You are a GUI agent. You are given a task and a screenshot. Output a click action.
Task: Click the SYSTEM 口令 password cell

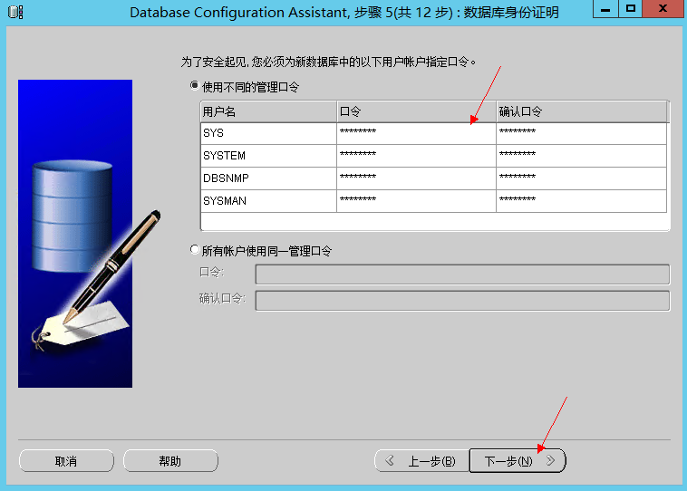415,156
